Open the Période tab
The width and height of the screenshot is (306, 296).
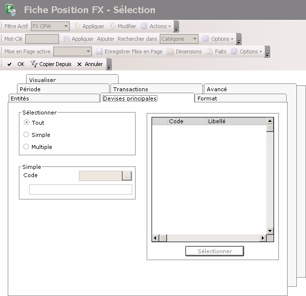point(30,89)
